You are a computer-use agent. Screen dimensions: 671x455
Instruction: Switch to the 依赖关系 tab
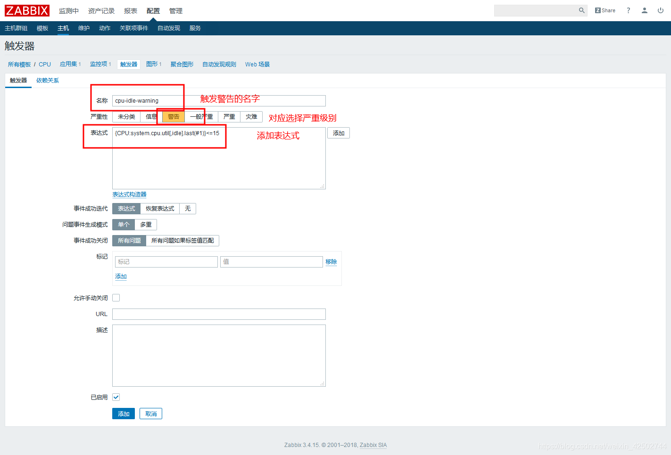[48, 81]
